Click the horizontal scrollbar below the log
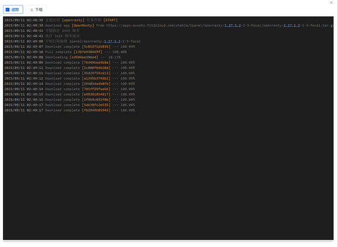Image resolution: width=338 pixels, height=247 pixels. coord(168,241)
